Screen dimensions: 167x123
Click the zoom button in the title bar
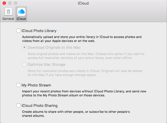16,3
